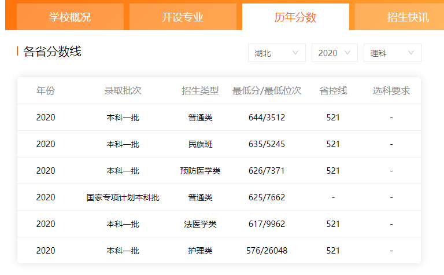444x275 pixels.
Task: Select the 民族班 enrollment type cell
Action: 200,144
